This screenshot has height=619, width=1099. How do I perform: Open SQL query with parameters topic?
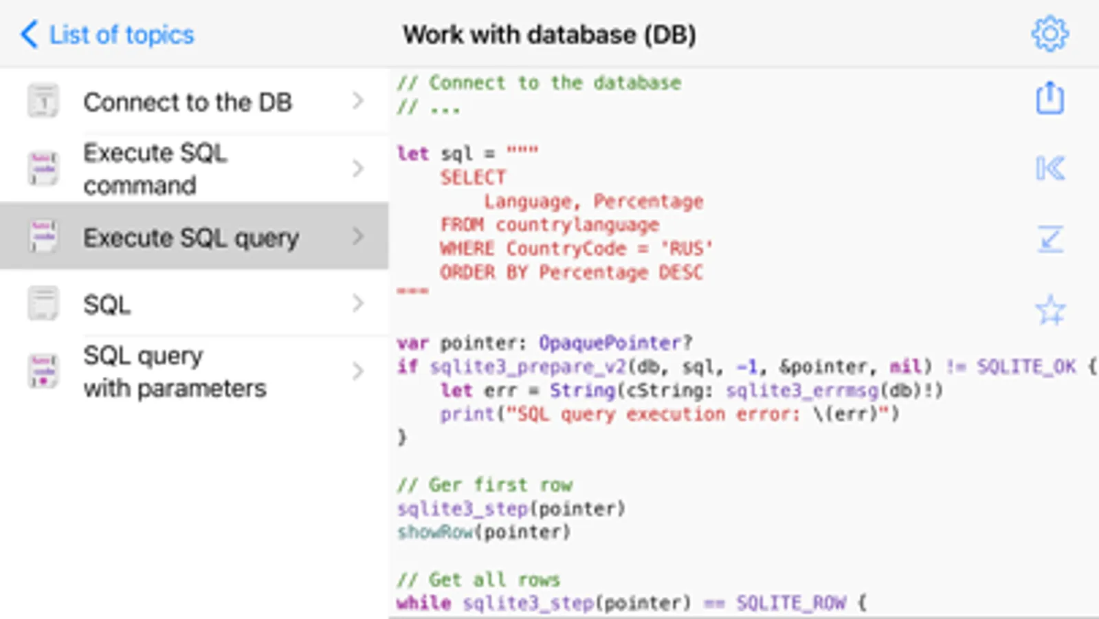click(195, 371)
